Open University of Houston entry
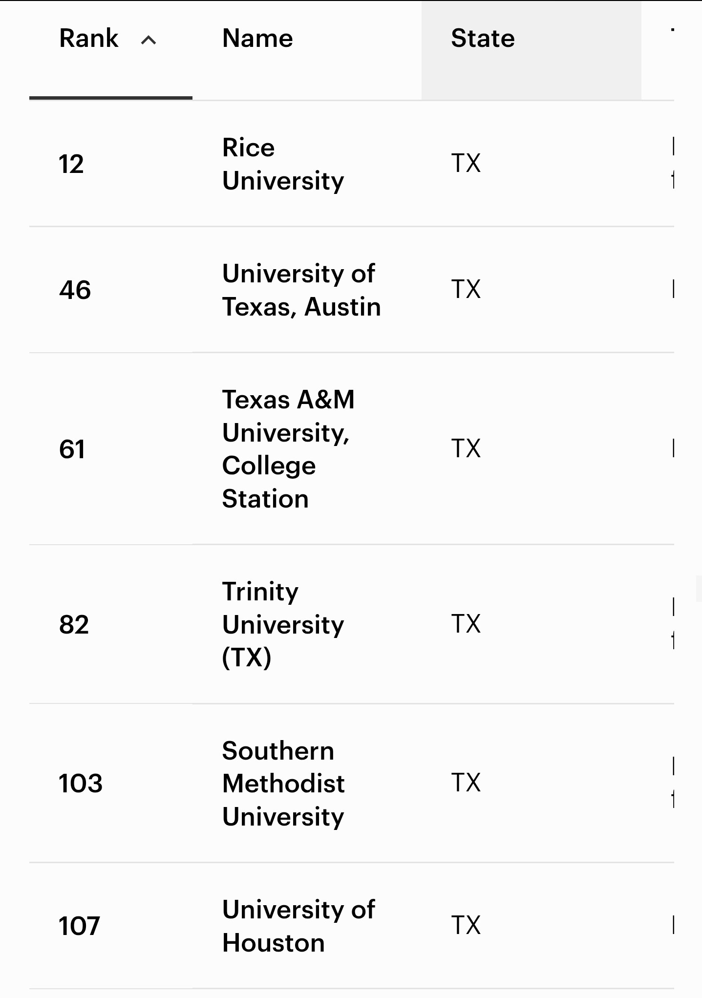The width and height of the screenshot is (702, 998). 298,926
